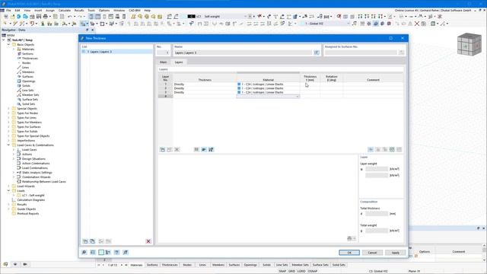Image resolution: width=487 pixels, height=274 pixels.
Task: Close the New Thickness dialog
Action: point(403,38)
